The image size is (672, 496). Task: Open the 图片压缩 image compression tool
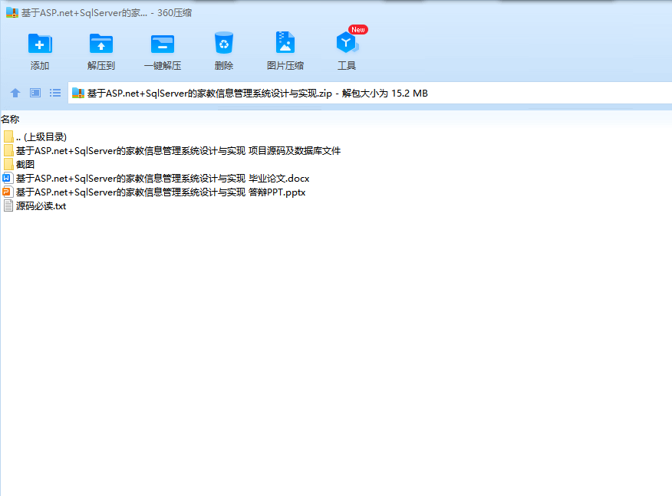(285, 42)
